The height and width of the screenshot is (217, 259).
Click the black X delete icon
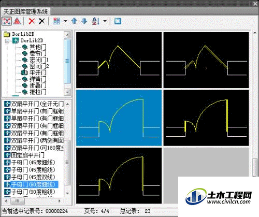[42, 21]
